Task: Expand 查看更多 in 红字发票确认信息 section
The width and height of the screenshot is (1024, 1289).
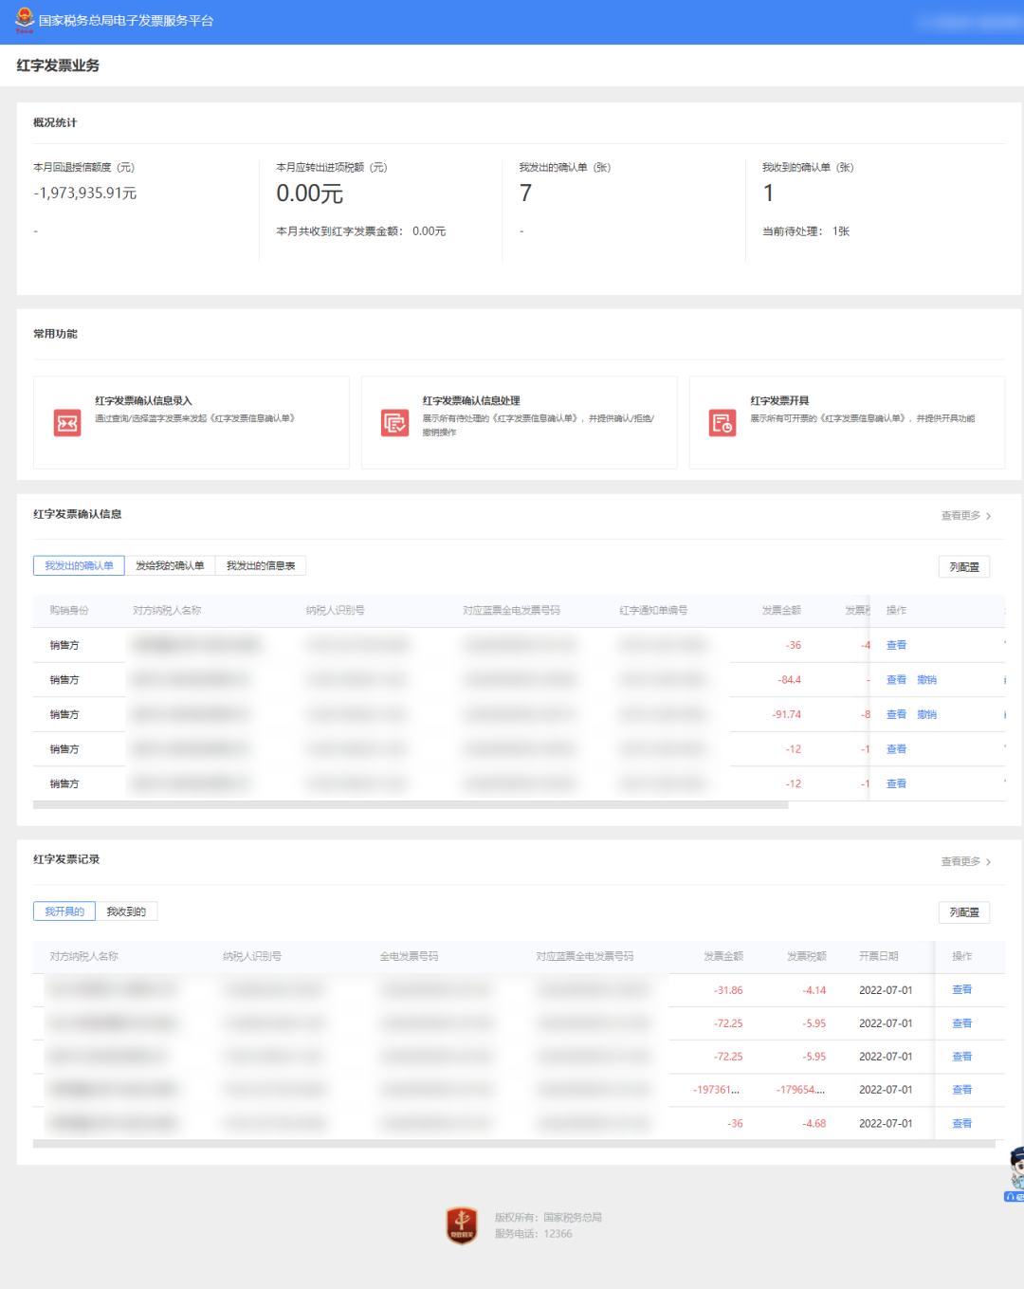Action: click(x=965, y=516)
